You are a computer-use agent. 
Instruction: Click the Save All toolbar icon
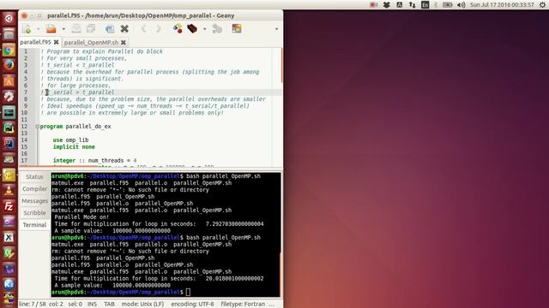[x=91, y=29]
